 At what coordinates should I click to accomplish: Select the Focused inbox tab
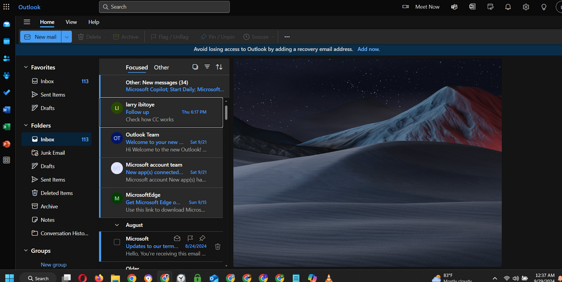click(x=137, y=67)
